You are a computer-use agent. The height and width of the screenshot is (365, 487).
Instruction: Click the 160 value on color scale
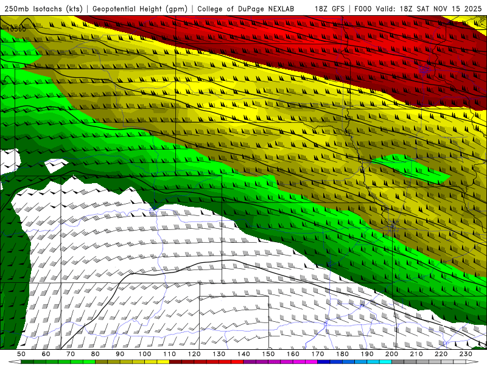pyautogui.click(x=293, y=354)
